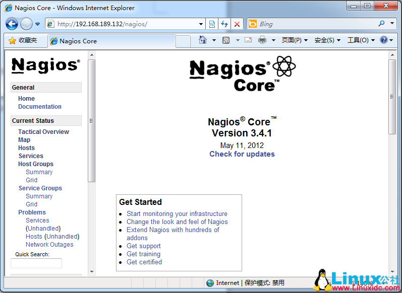
Task: Open the Hosts link under Current Status
Action: [26, 148]
